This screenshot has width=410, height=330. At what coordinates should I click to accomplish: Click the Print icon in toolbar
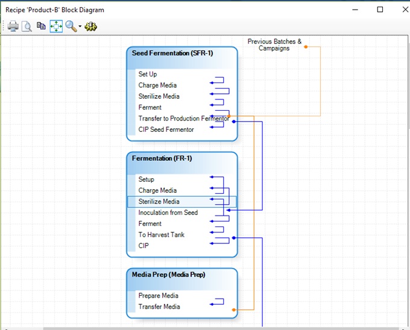point(13,26)
